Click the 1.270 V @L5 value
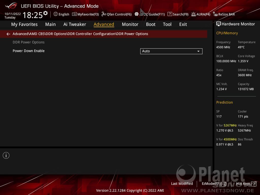The image size is (260, 195). (225, 131)
